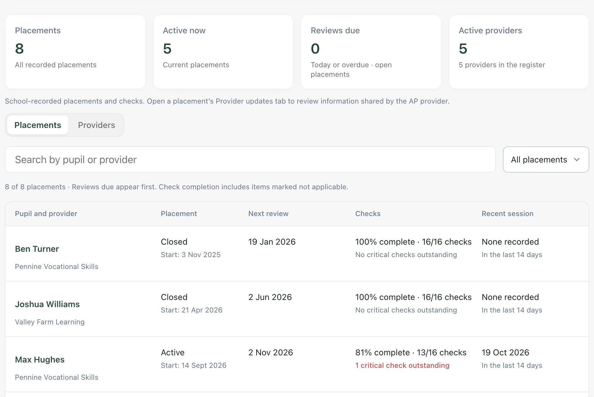
Task: Switch to the Providers tab
Action: [96, 125]
